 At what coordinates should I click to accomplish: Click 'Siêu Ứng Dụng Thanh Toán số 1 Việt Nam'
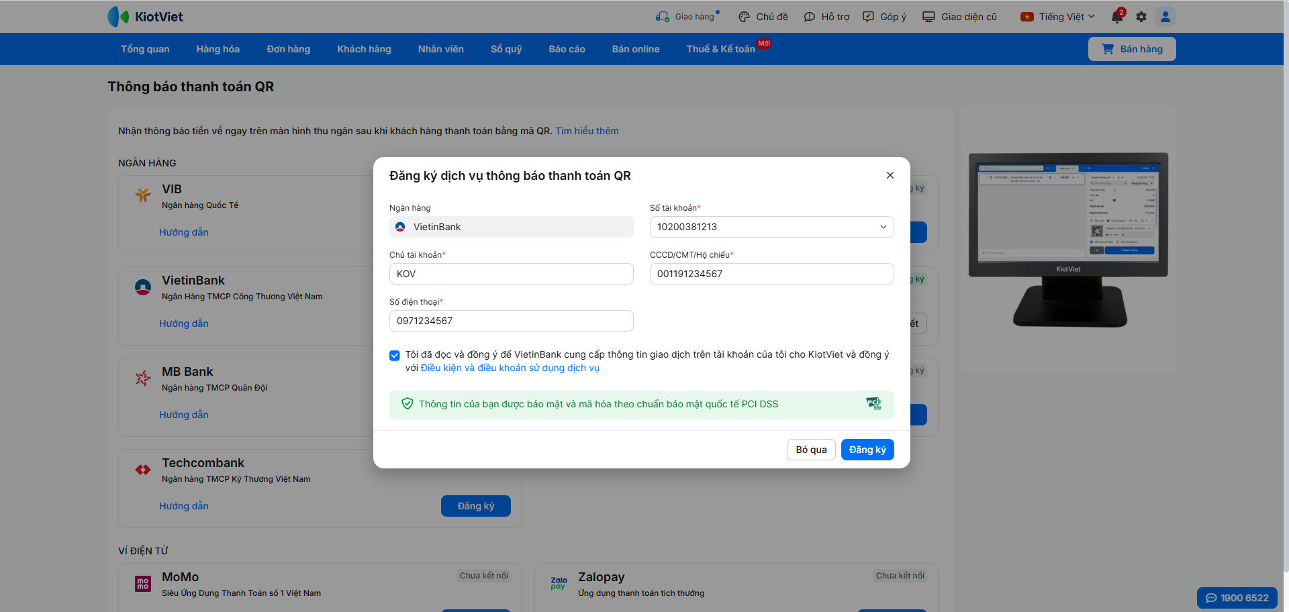pyautogui.click(x=241, y=593)
